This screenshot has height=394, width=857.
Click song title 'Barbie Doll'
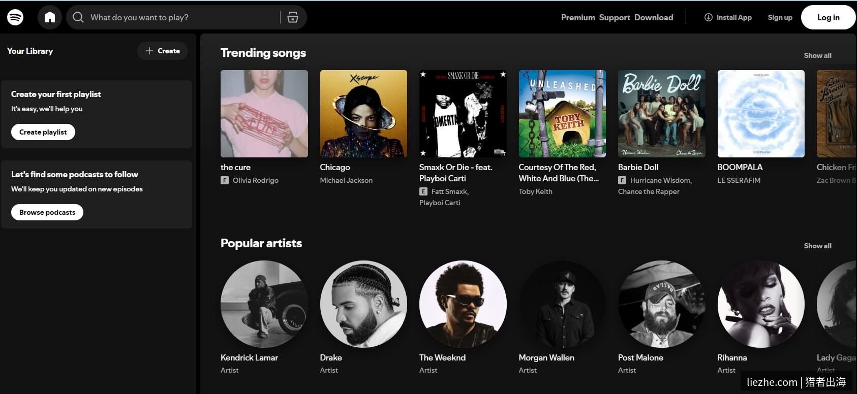(638, 167)
